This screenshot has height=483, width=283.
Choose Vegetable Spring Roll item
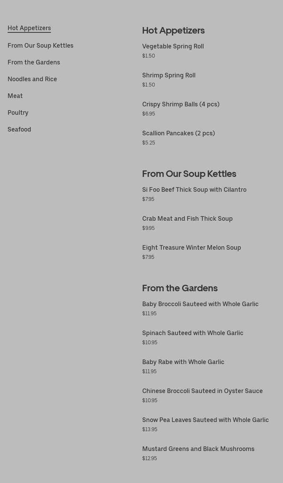pyautogui.click(x=173, y=46)
